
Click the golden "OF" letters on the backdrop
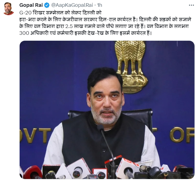[182, 135]
